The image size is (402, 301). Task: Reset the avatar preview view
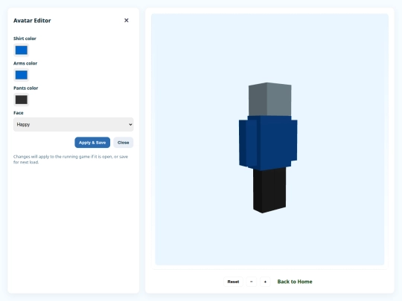pyautogui.click(x=233, y=282)
